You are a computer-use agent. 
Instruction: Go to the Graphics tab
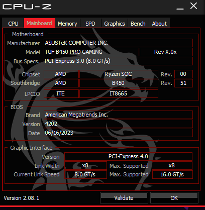pos(115,24)
